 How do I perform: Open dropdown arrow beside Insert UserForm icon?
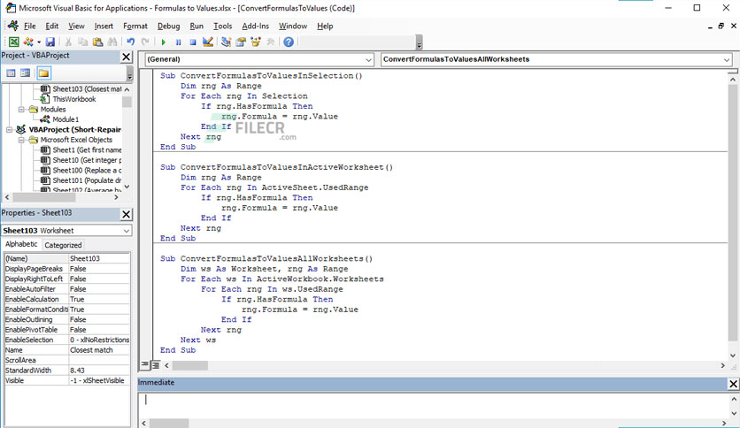[39, 42]
